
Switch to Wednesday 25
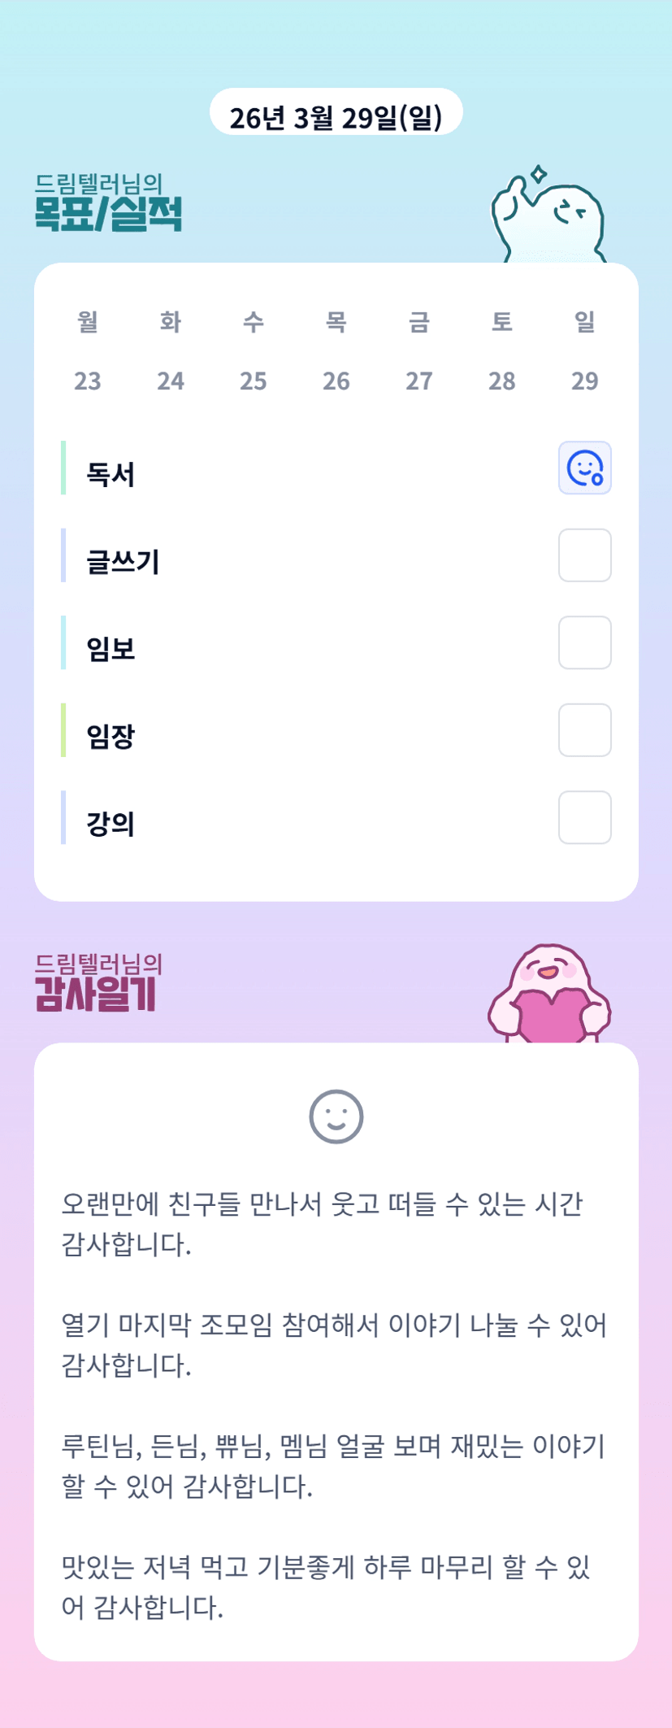click(x=254, y=381)
